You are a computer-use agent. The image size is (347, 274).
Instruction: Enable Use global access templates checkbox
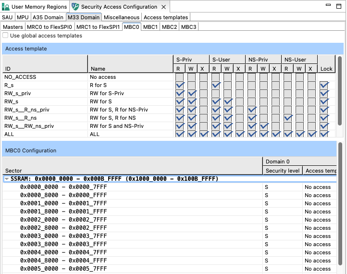click(x=6, y=36)
